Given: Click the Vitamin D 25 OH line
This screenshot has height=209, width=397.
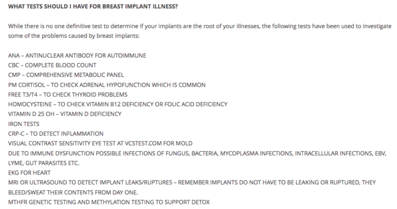Looking at the screenshot, I should (x=65, y=114).
